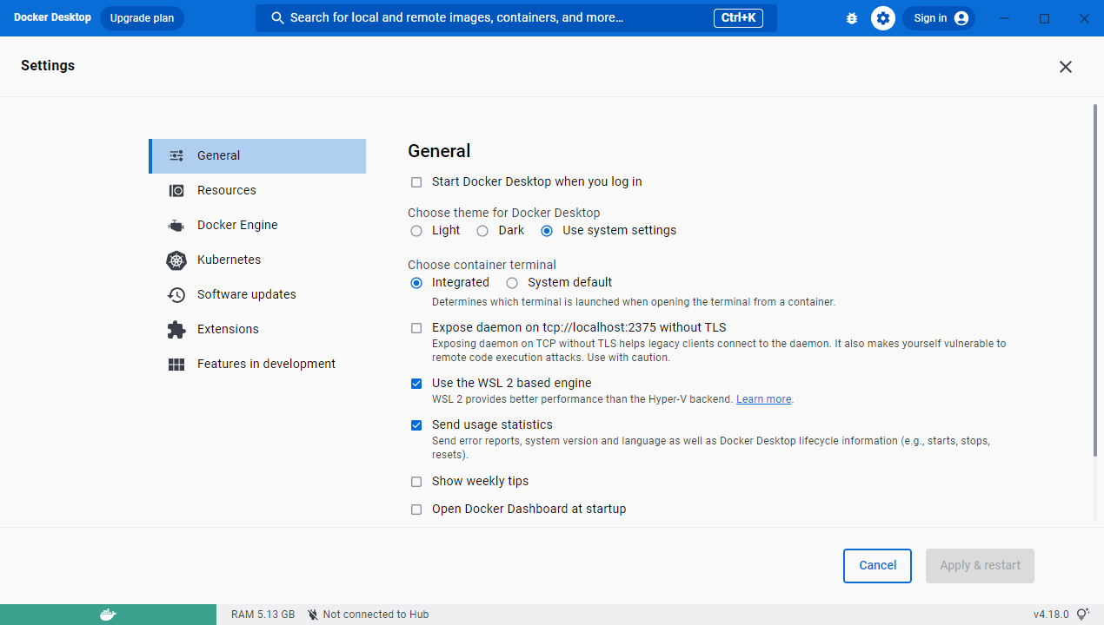Screen dimensions: 1104x625
Task: Select the General settings tab
Action: 218,155
